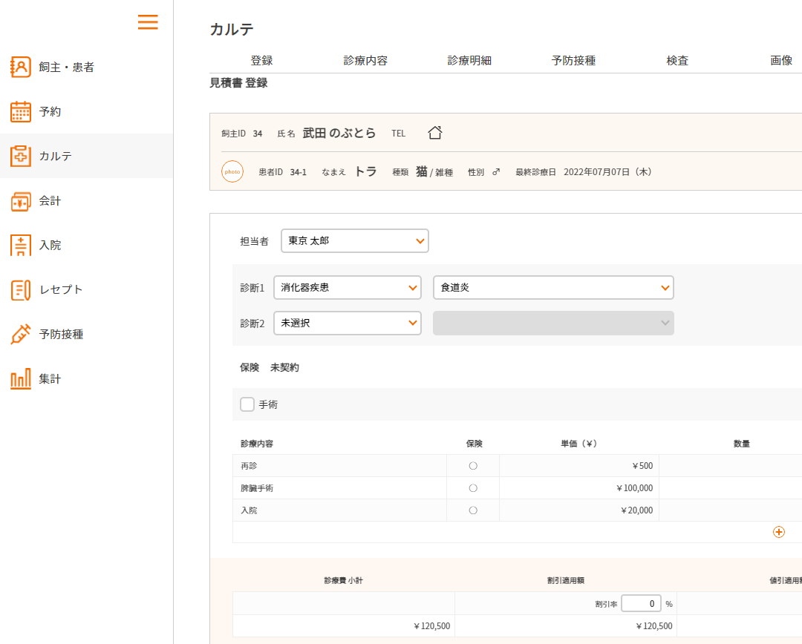Click patient name トラ

(x=365, y=171)
